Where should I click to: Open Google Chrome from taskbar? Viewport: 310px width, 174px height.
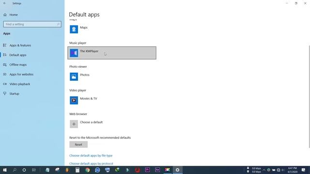point(87,170)
